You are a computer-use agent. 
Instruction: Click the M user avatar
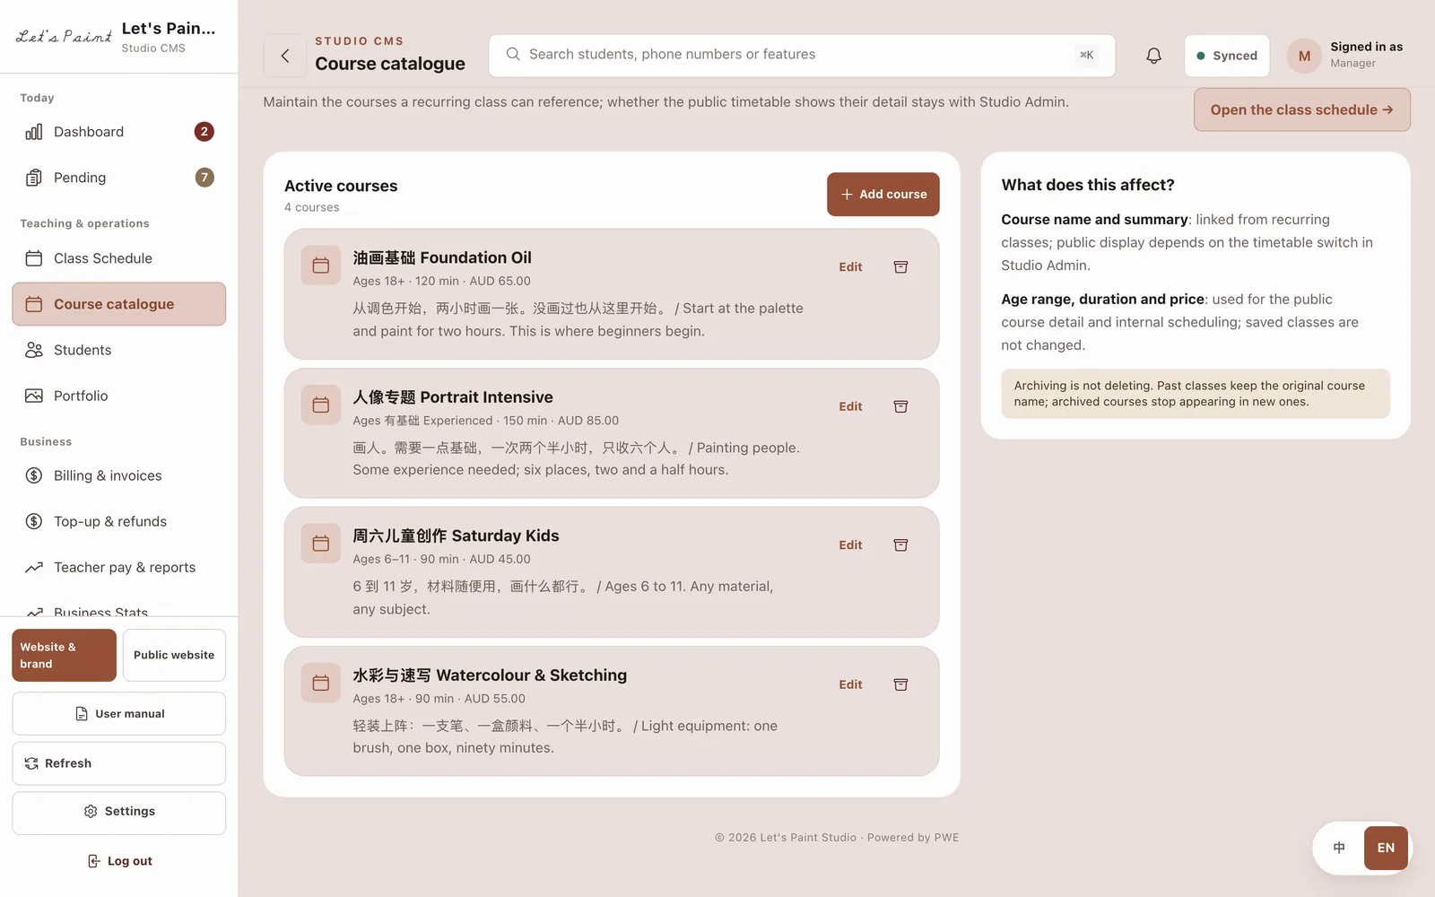(1304, 56)
